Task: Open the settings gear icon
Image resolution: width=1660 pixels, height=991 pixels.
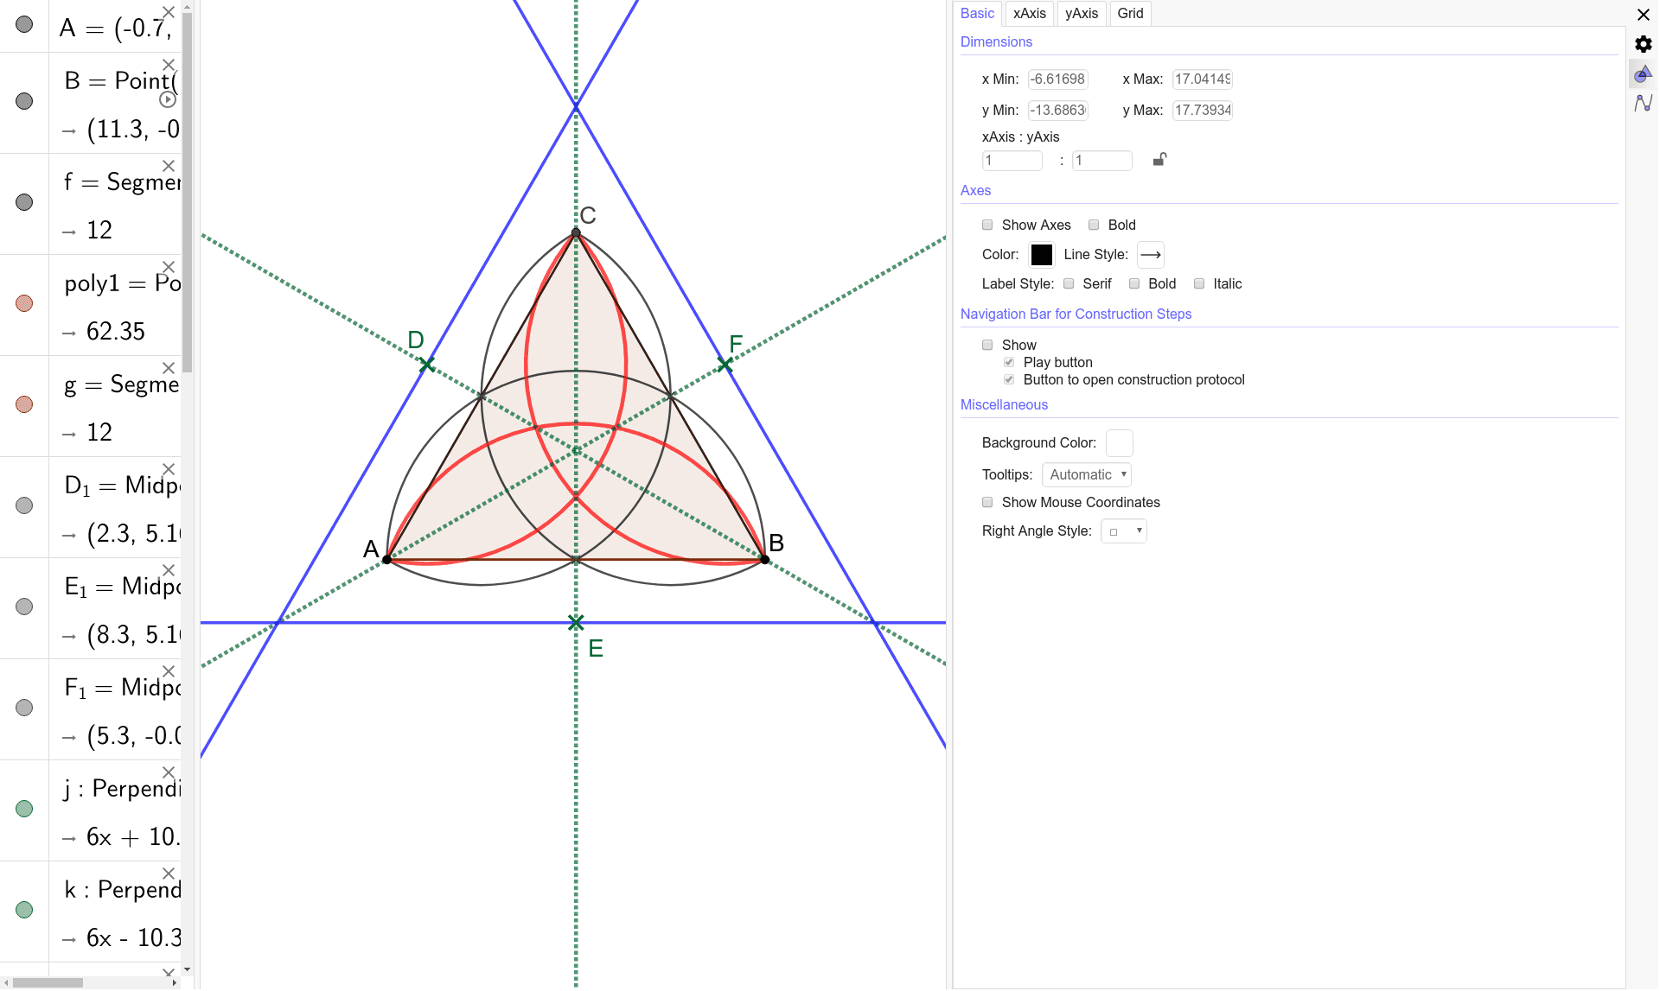Action: 1642,43
